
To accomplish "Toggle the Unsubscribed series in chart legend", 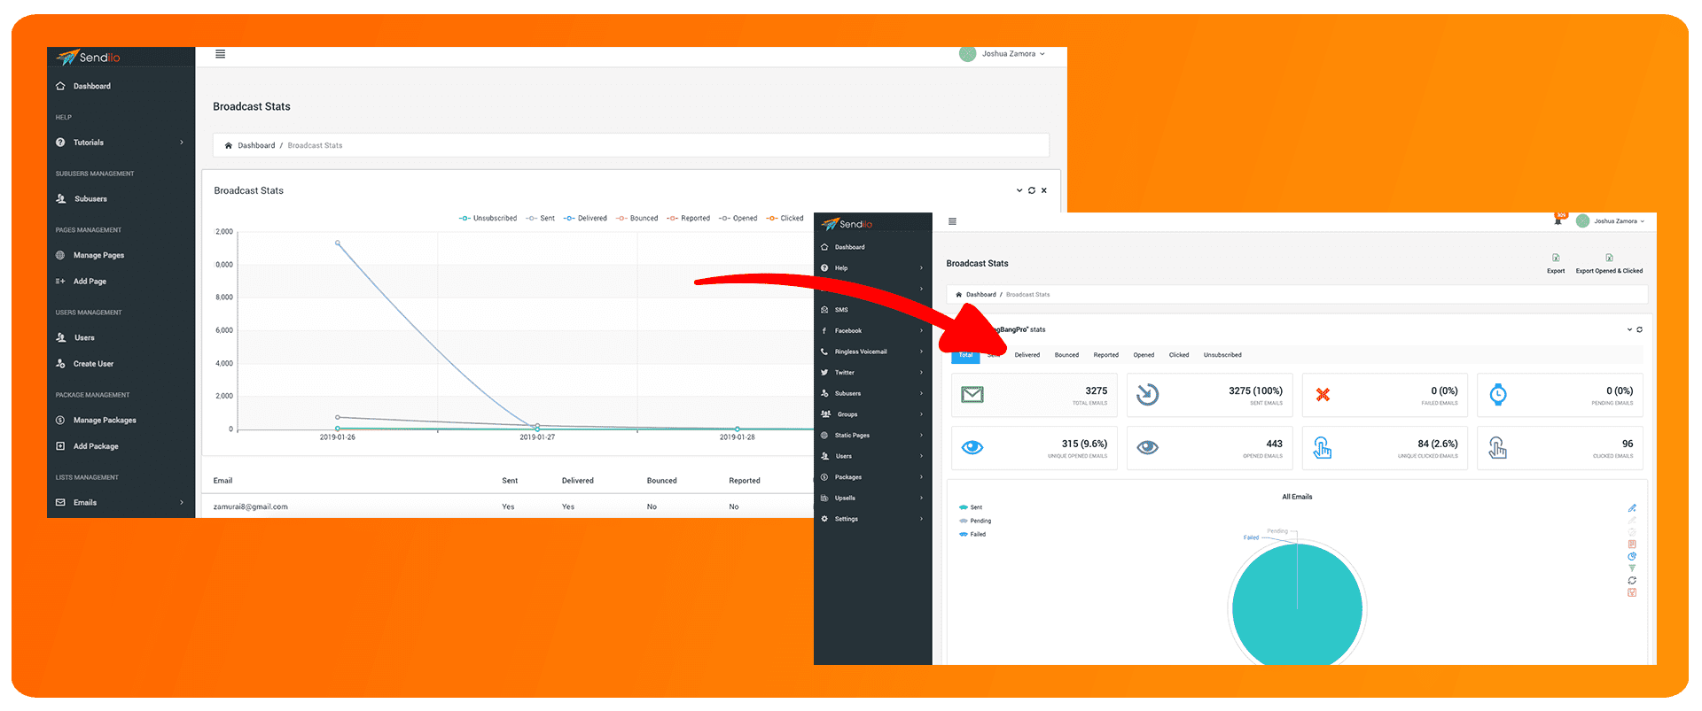I will point(488,218).
